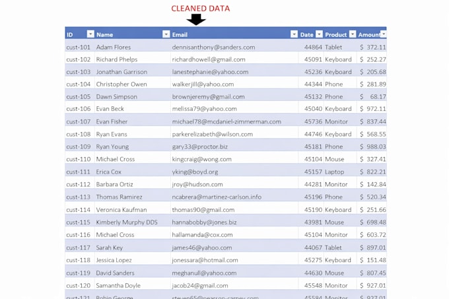
Task: Click email jonessara@hotmail.com
Action: coord(205,260)
